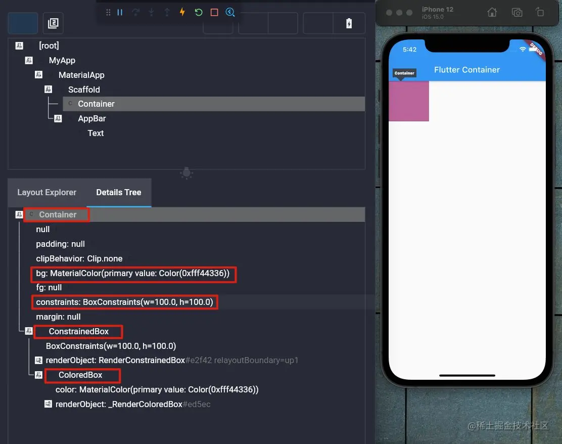
Task: Switch to the Details Tree tab
Action: (118, 192)
